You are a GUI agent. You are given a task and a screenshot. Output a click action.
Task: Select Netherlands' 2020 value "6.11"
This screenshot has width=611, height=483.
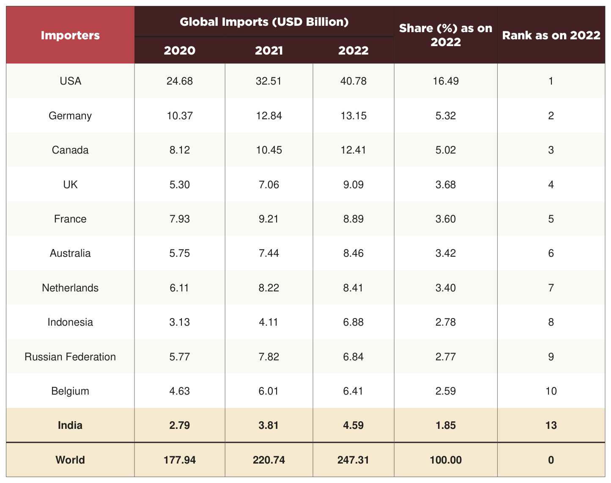point(180,288)
